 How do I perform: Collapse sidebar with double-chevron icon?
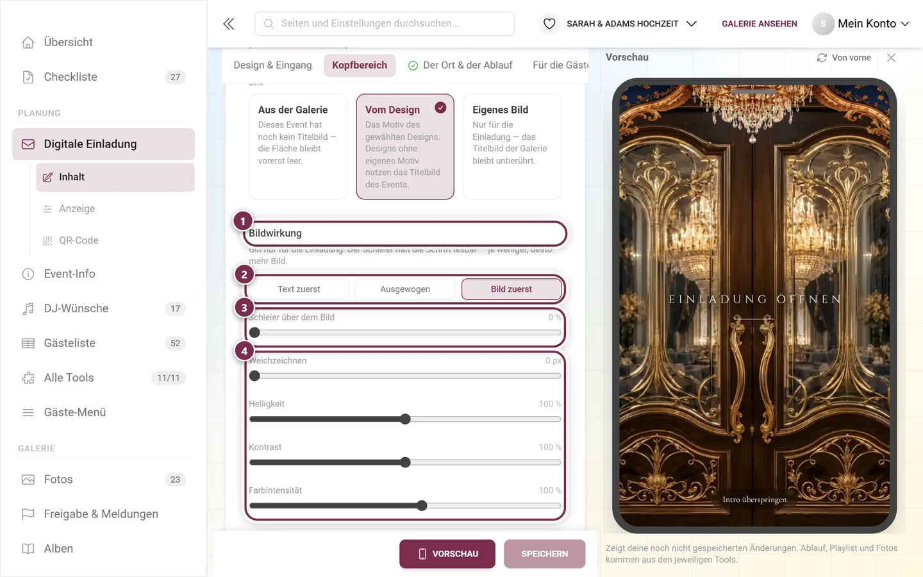tap(229, 24)
